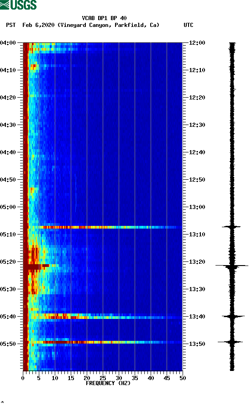Click the seismogram spike near 13:40
252x407 pixels.
pos(233,316)
